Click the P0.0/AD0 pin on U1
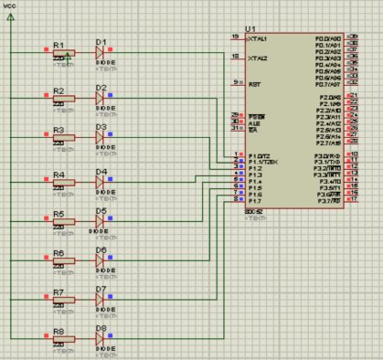383x360 pixels. point(351,37)
